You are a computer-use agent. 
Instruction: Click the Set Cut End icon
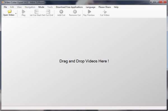48,11
